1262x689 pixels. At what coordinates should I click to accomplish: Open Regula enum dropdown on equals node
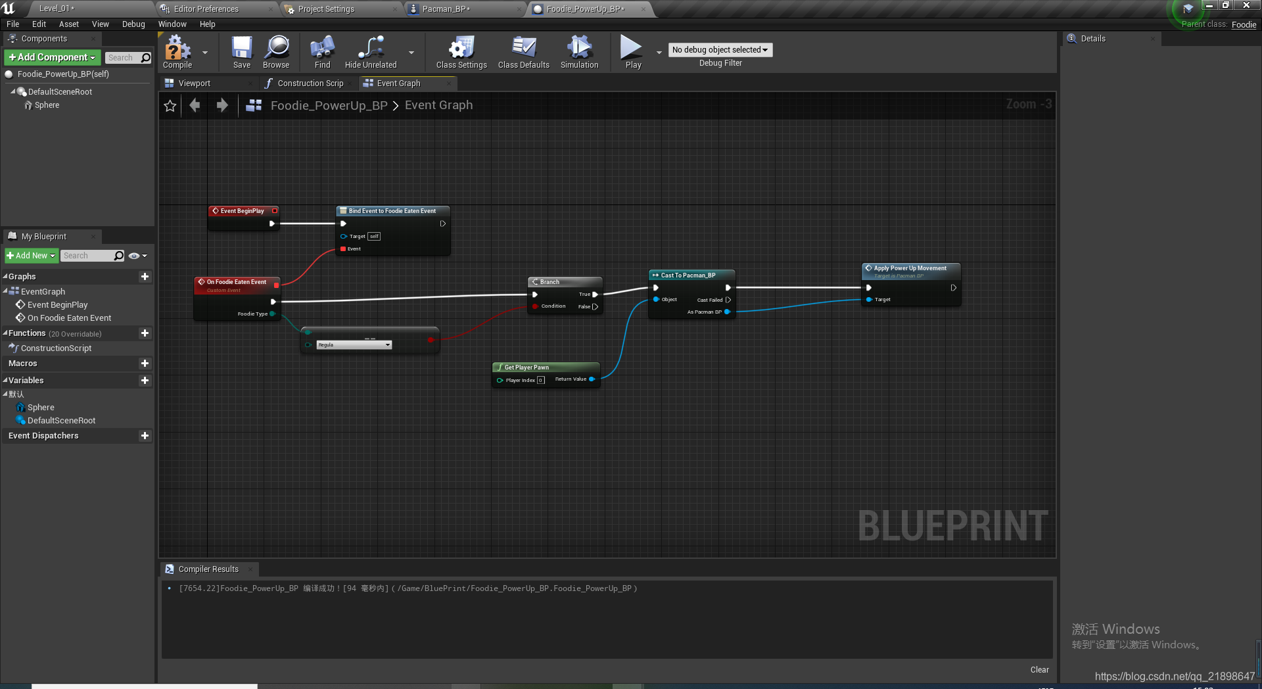tap(354, 345)
